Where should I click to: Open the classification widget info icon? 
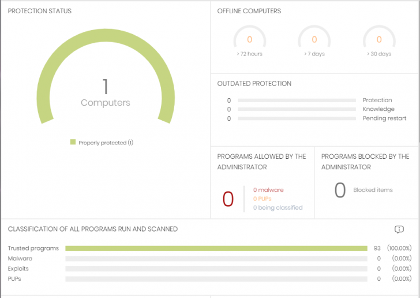click(x=399, y=229)
